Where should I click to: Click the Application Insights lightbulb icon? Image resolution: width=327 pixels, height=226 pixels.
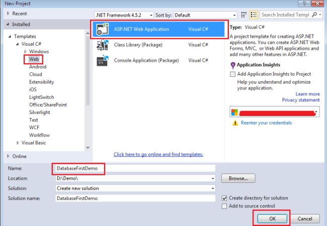coord(233,65)
